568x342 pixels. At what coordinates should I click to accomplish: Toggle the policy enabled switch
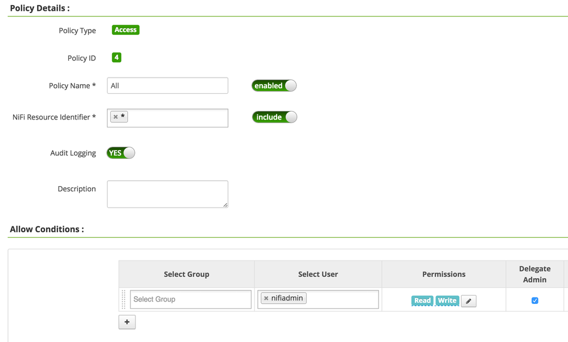pos(274,86)
